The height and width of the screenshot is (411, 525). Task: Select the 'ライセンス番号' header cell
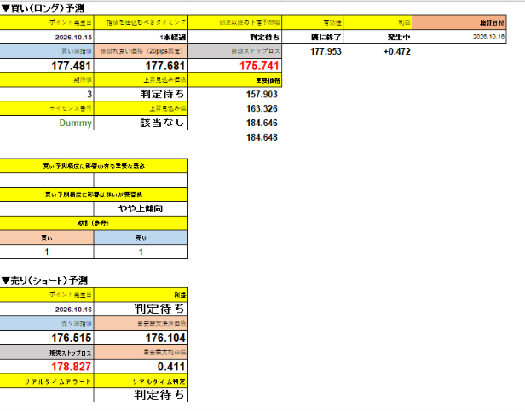pos(47,108)
